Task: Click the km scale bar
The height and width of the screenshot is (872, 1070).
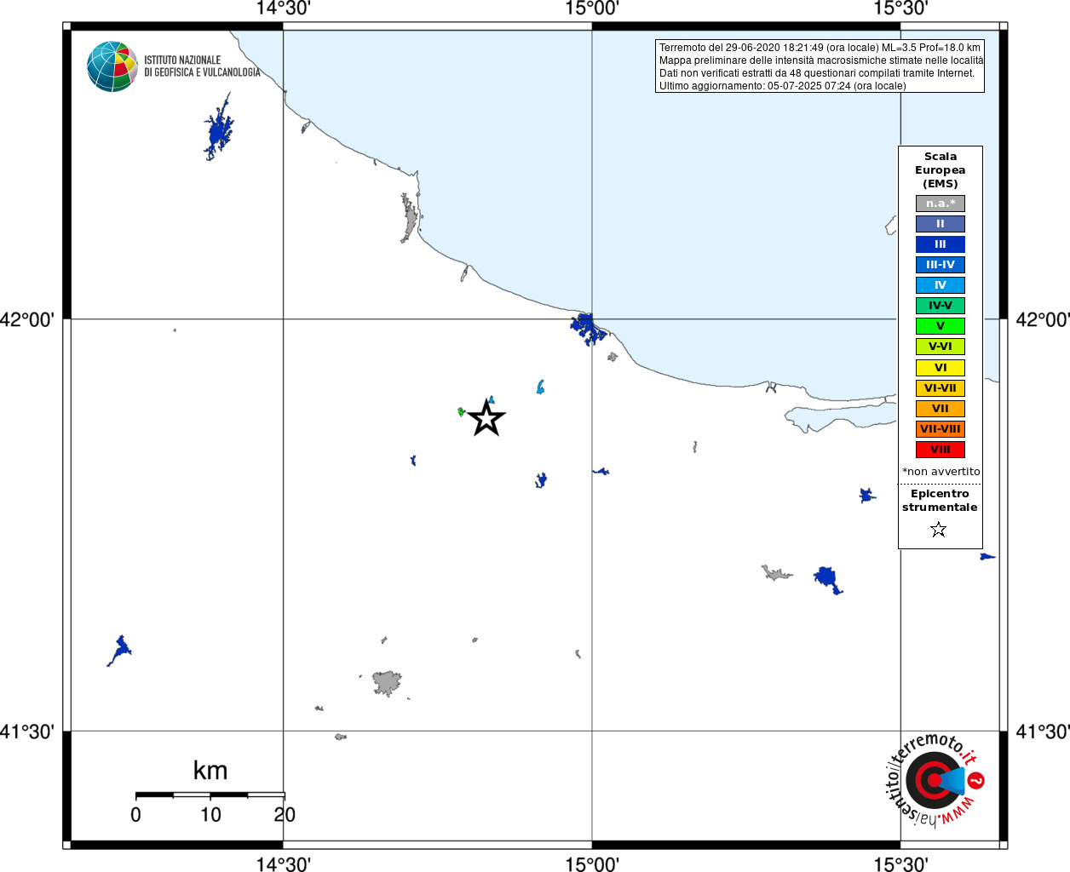Action: point(210,795)
